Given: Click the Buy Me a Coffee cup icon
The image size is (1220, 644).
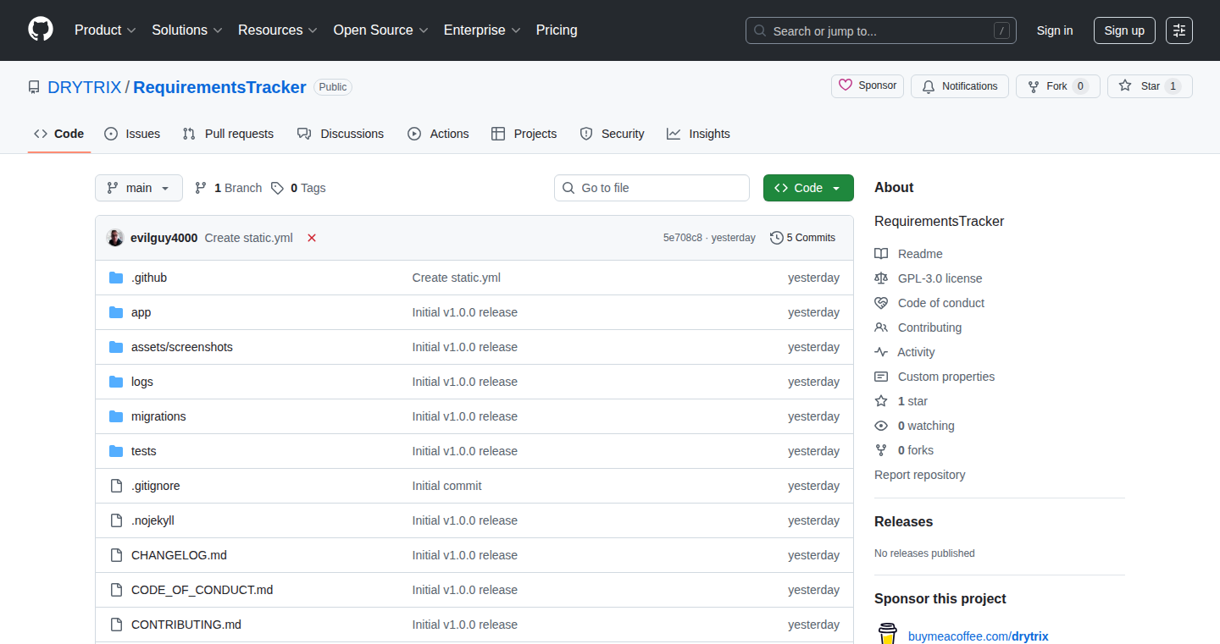Looking at the screenshot, I should pos(887,634).
